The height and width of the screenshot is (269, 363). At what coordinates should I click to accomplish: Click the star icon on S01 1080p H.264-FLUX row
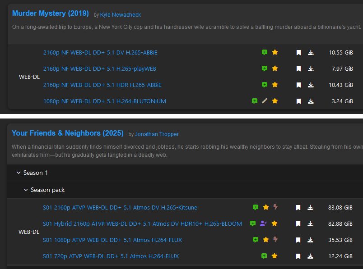click(x=266, y=239)
